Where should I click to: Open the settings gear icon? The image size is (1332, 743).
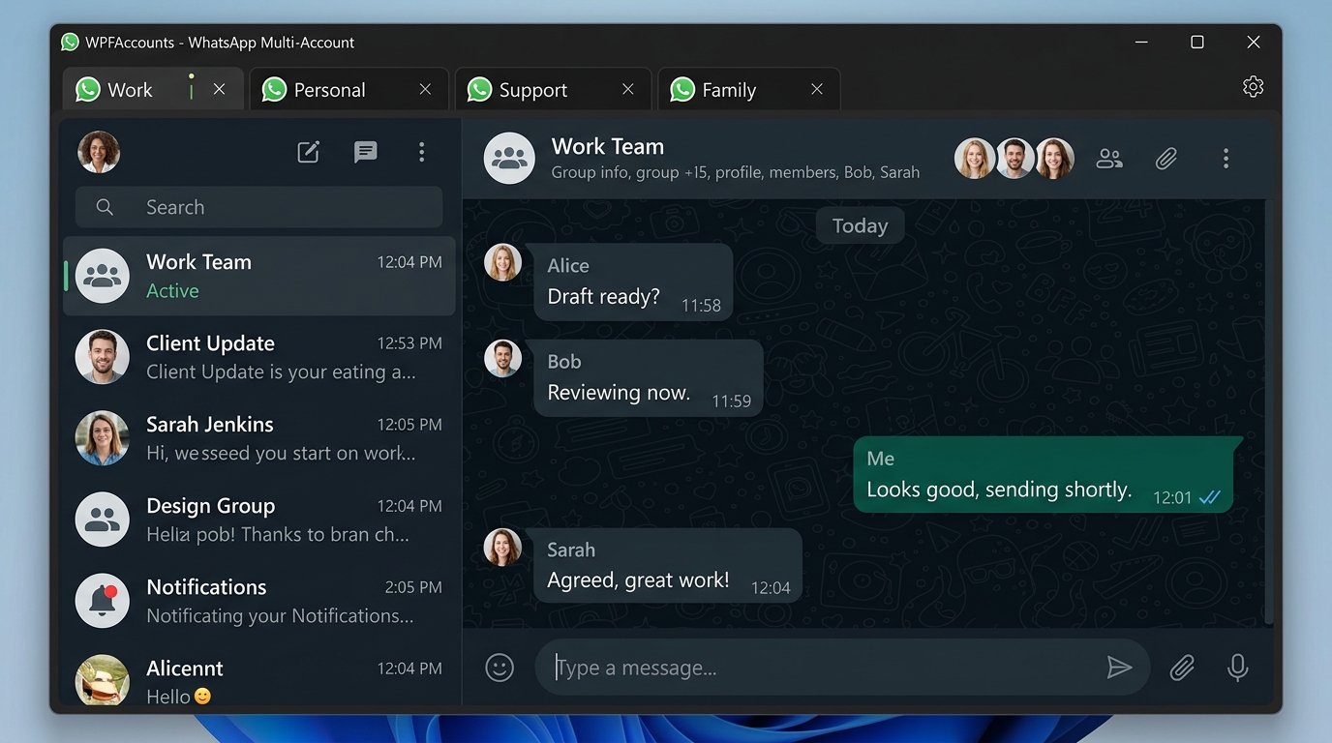point(1253,87)
